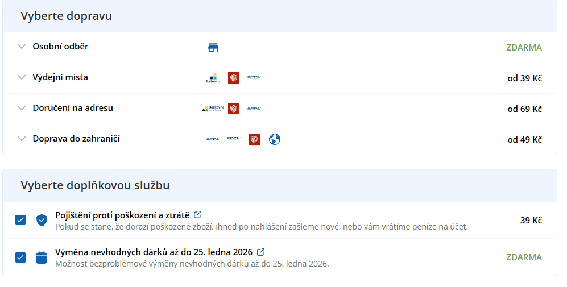Click the Balíkovna na adresu logo
Image resolution: width=567 pixels, height=287 pixels.
click(x=214, y=108)
